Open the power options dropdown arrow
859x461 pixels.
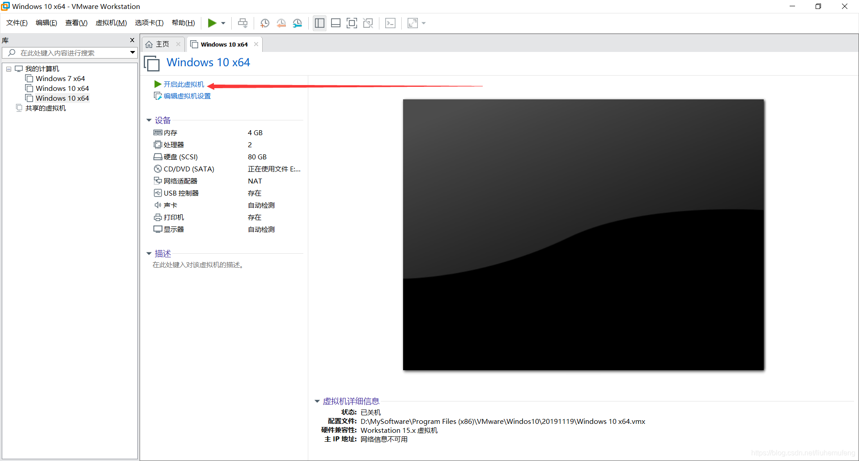click(223, 23)
